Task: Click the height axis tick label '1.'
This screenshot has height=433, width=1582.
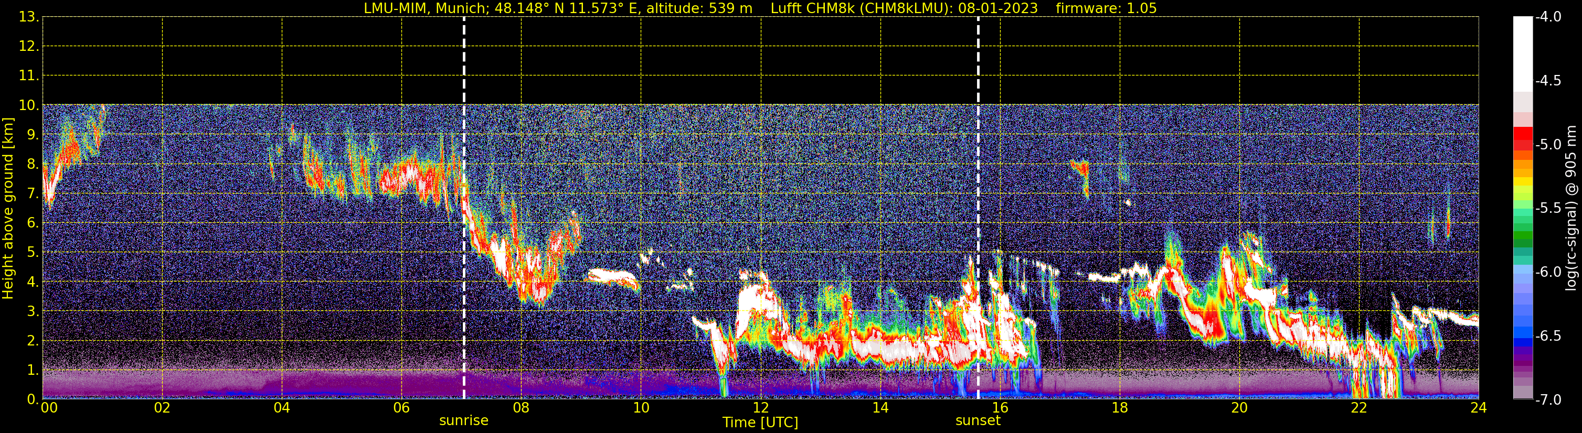Action: pyautogui.click(x=33, y=371)
